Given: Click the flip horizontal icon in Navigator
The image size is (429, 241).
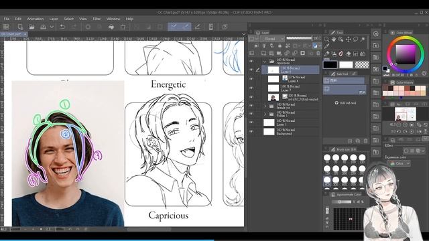Looking at the screenshot, I should [x=419, y=131].
